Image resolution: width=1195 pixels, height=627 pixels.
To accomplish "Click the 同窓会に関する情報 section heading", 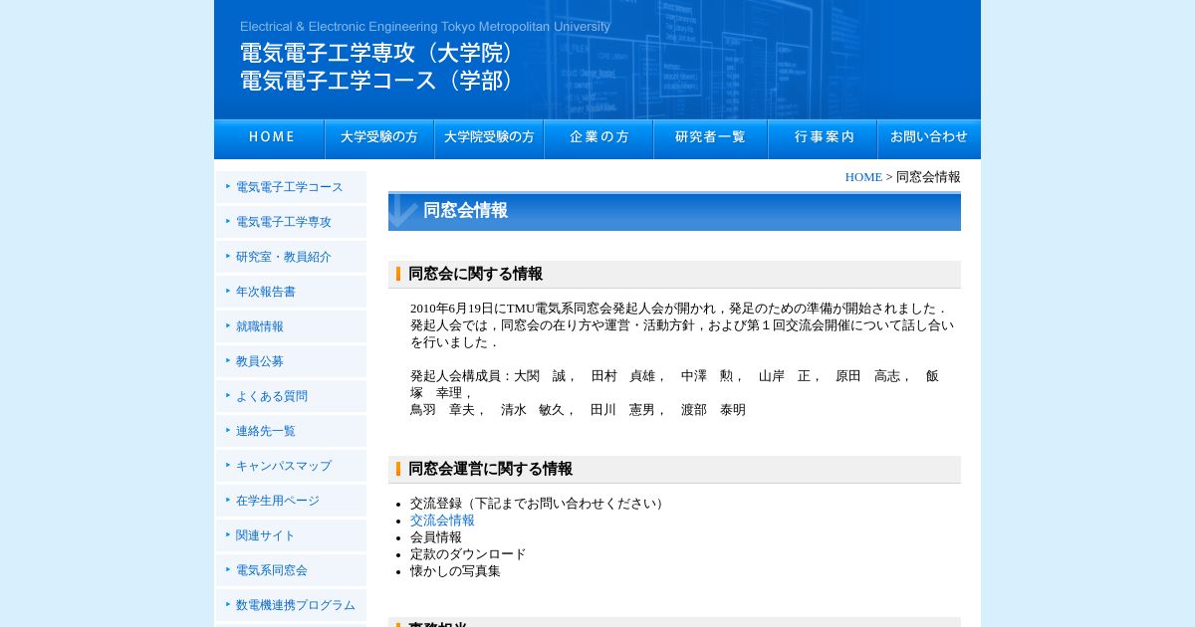I will pos(674,274).
